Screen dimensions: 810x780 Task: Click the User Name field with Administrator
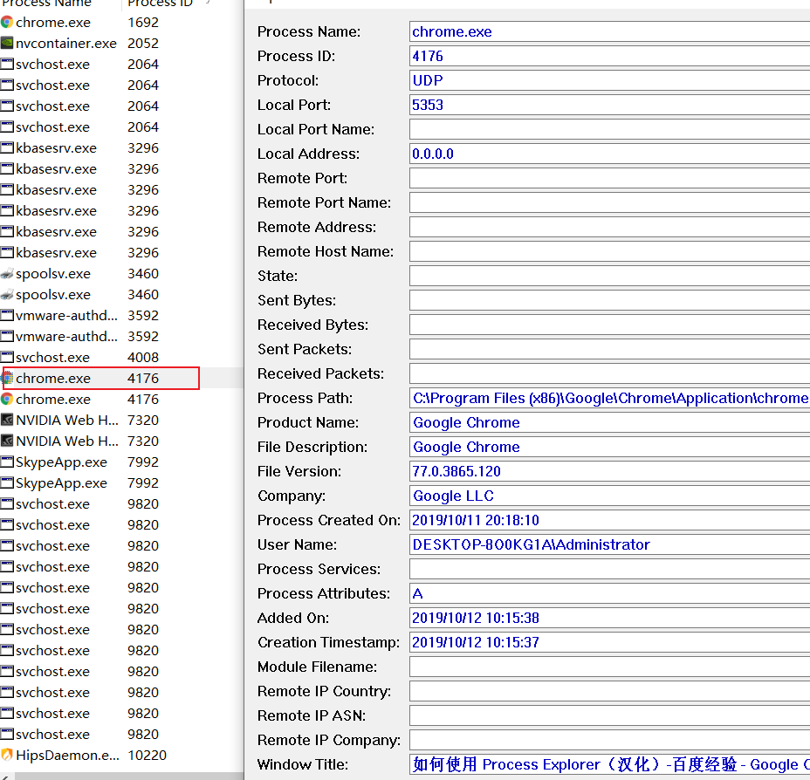pyautogui.click(x=609, y=544)
